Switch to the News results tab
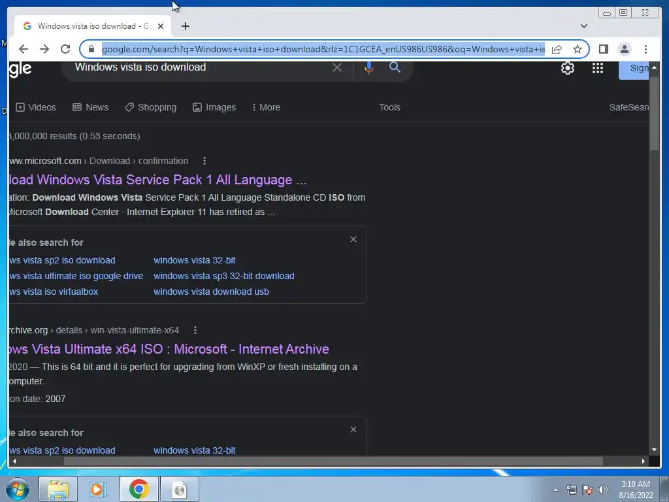 [x=90, y=107]
